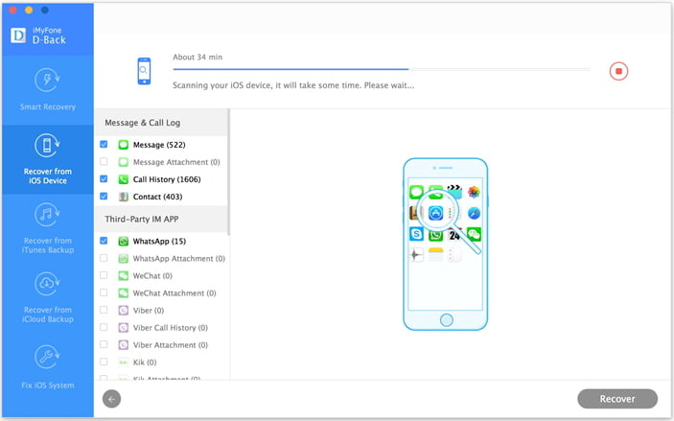Click the green Message app icon
This screenshot has width=674, height=421.
point(124,145)
